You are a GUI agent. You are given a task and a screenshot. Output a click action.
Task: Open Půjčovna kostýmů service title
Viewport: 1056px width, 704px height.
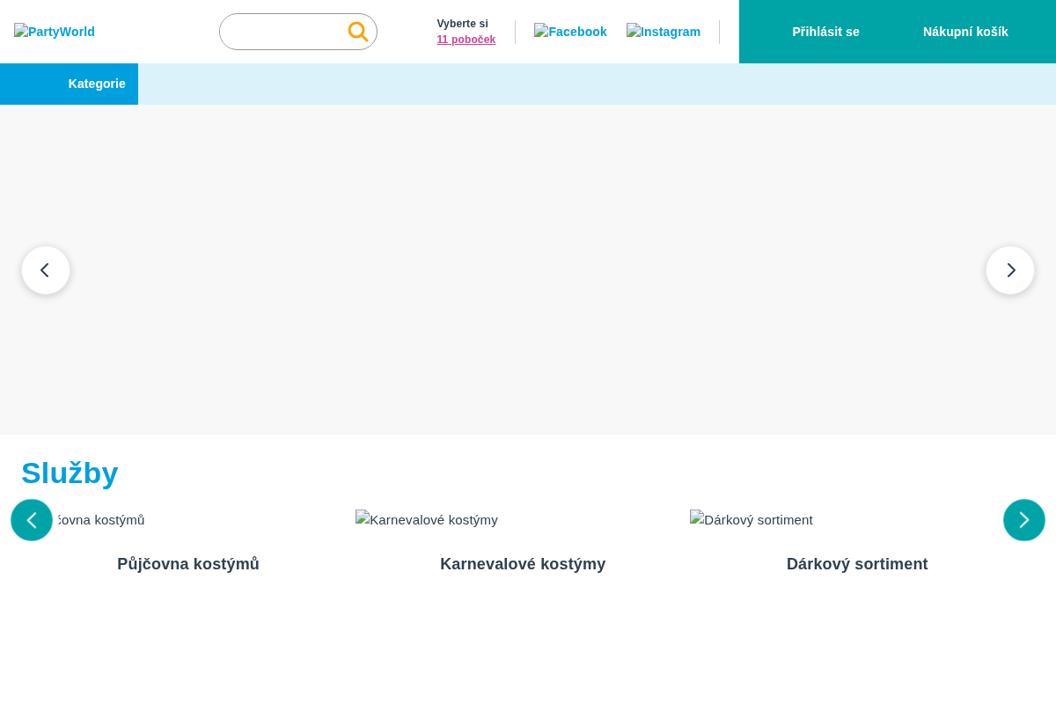coord(188,564)
